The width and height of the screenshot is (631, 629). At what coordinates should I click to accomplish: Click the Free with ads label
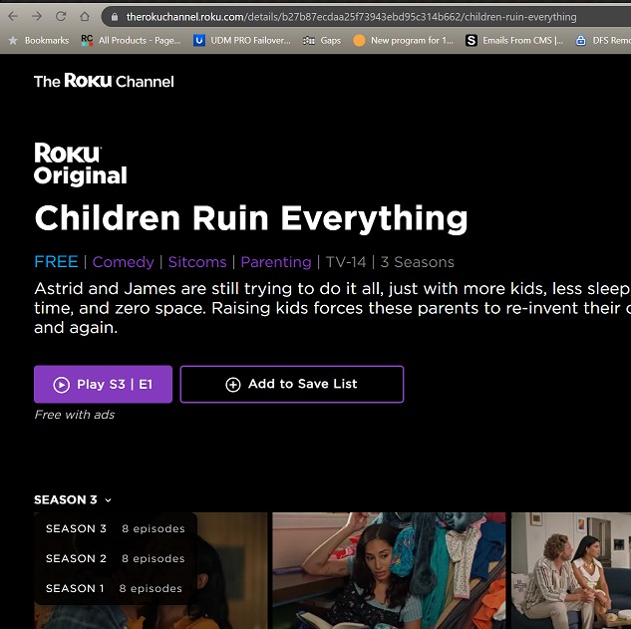[75, 415]
